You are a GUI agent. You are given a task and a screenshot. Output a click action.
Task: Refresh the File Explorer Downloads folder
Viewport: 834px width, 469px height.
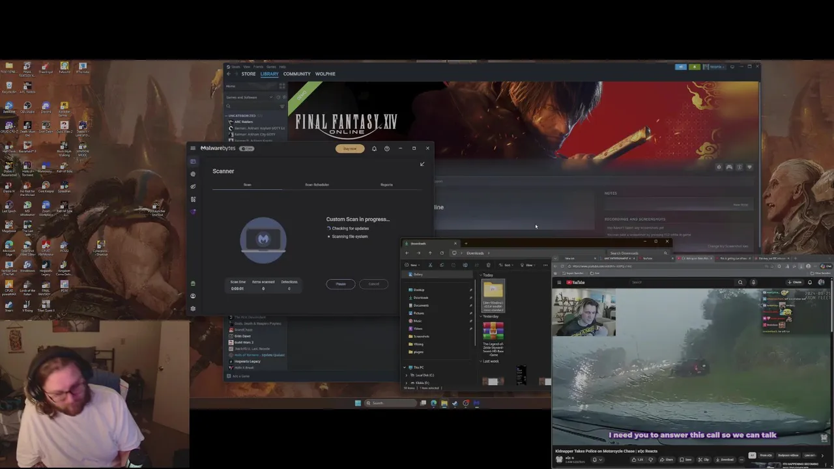[442, 253]
